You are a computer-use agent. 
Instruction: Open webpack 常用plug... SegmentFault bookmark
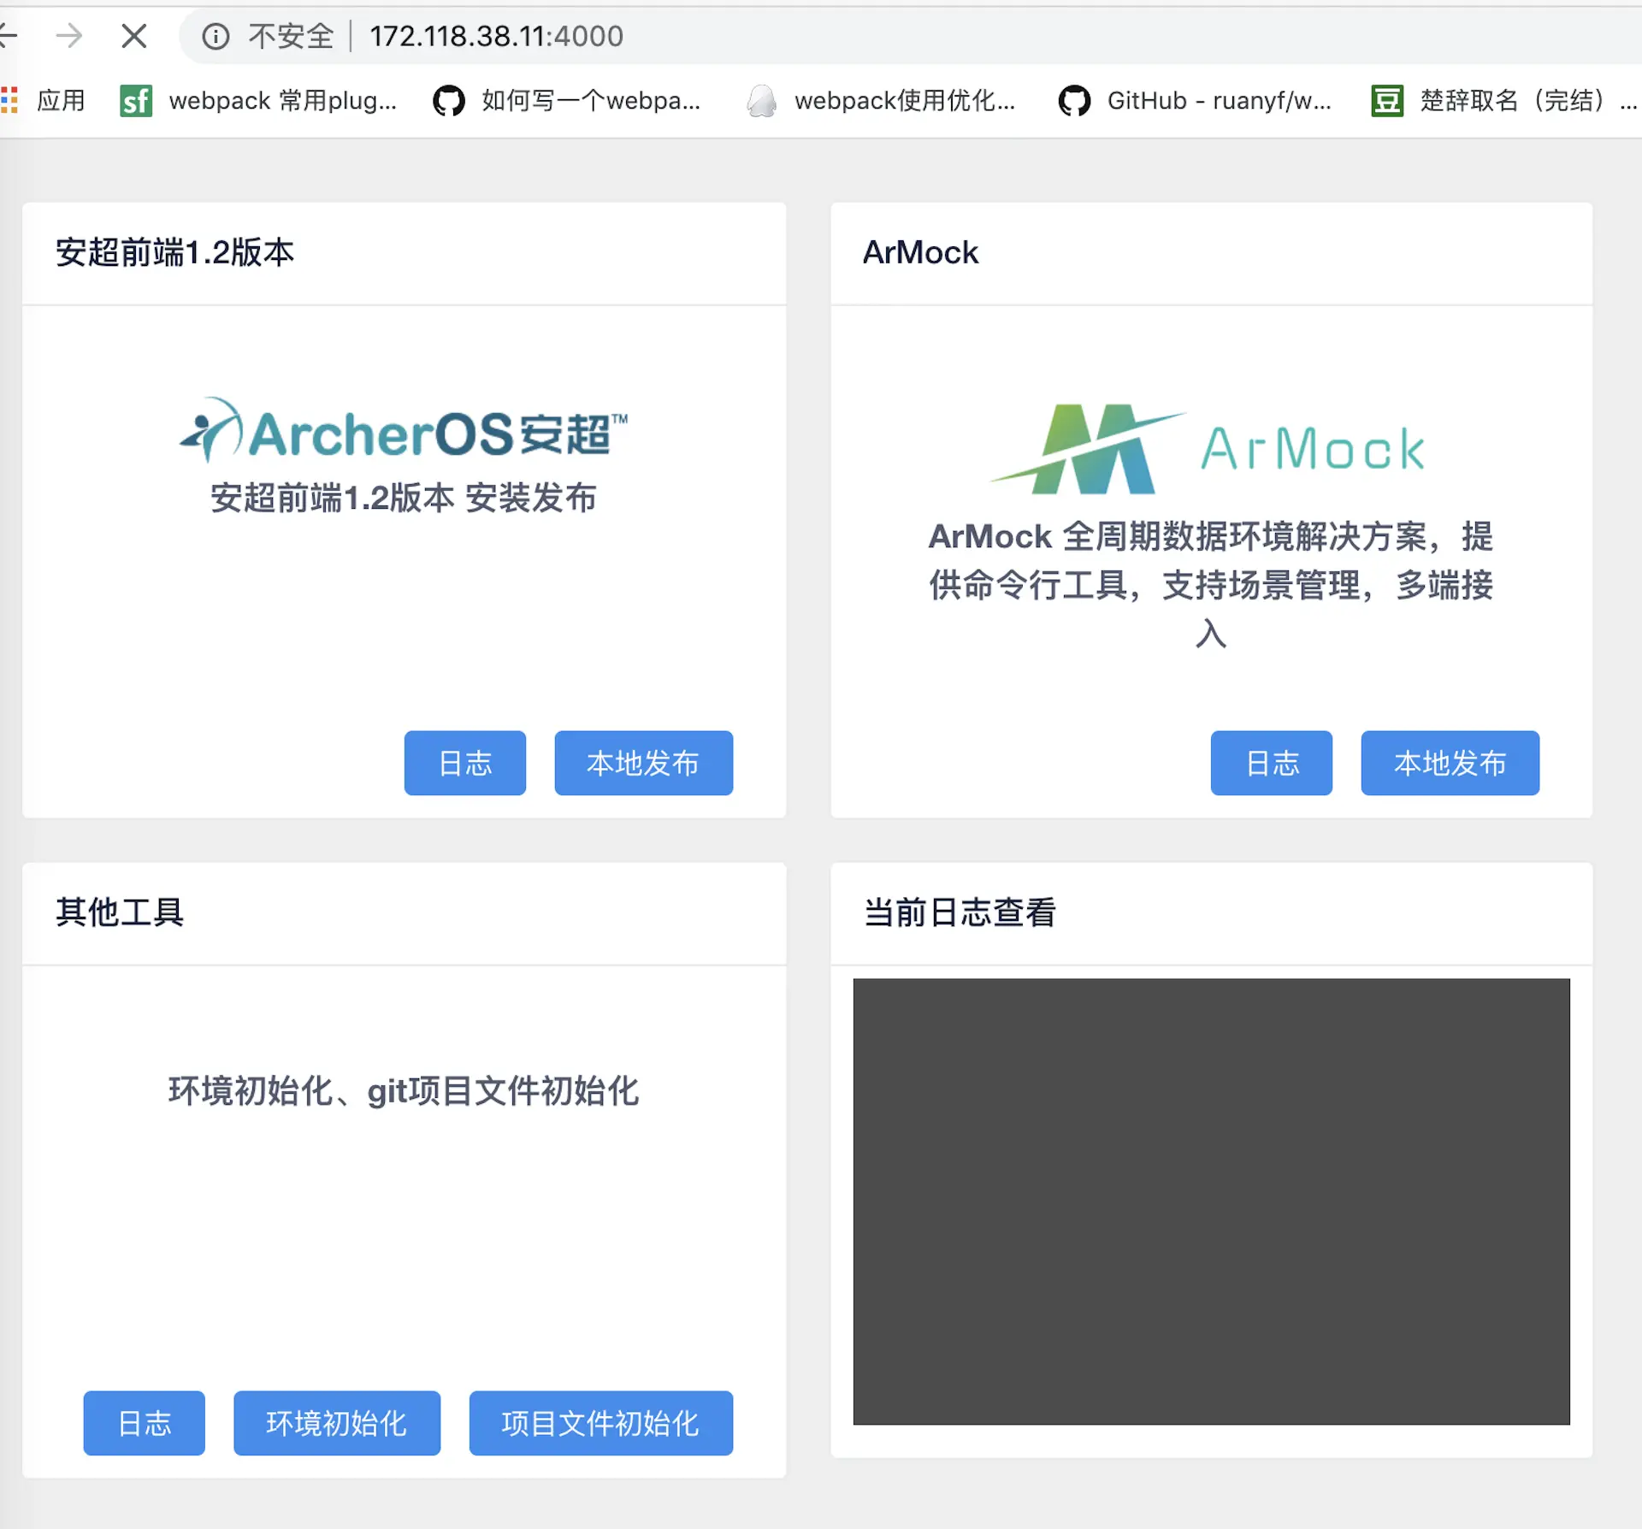click(259, 101)
